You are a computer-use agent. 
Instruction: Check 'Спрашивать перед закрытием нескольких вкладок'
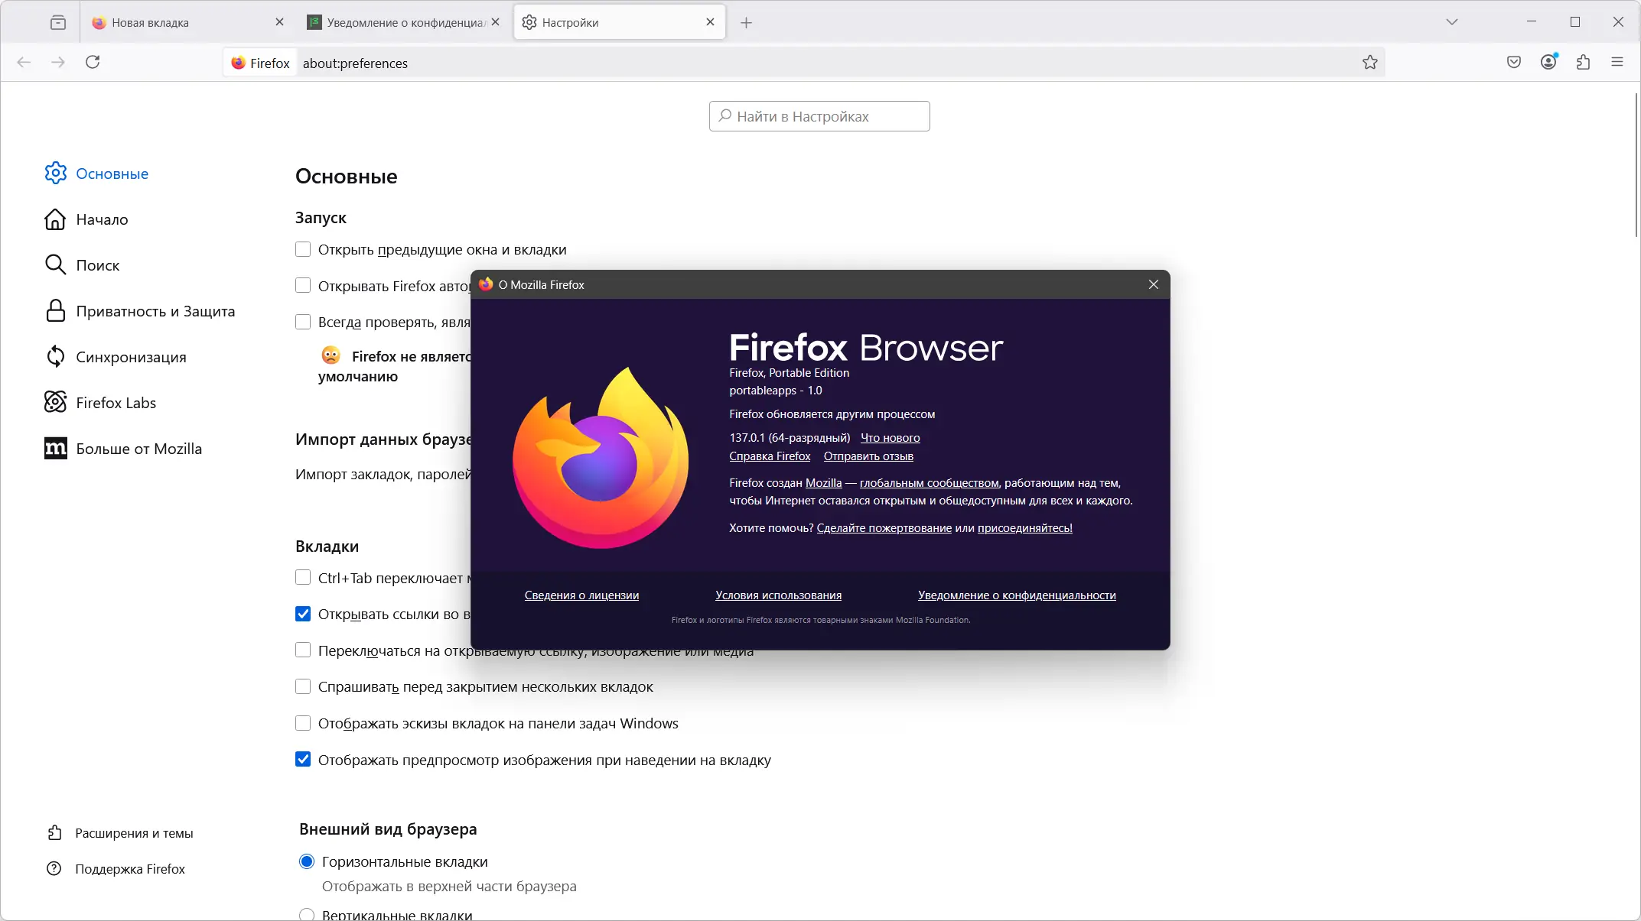(x=303, y=686)
